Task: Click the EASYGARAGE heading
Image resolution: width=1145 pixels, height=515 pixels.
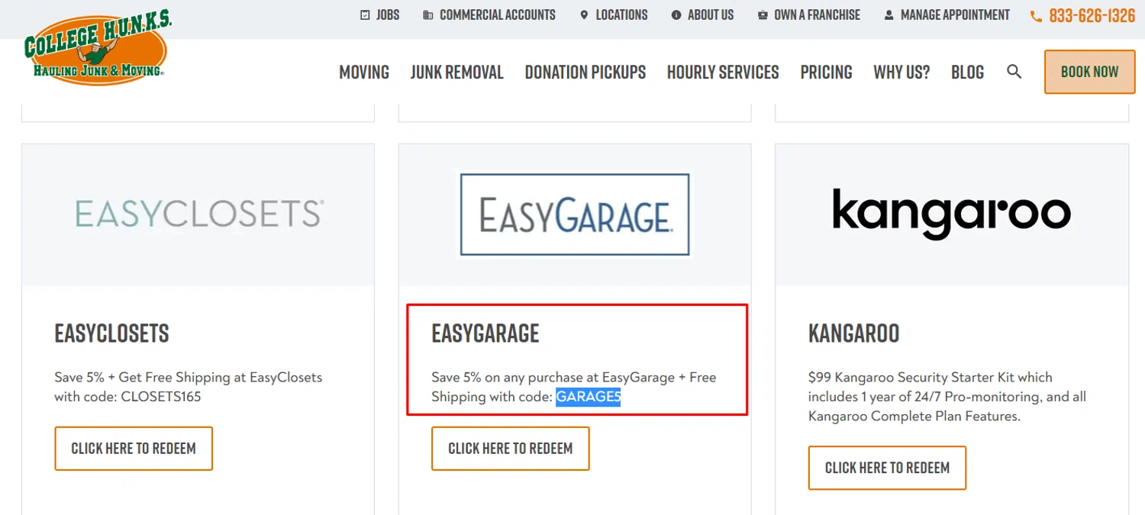Action: (485, 333)
